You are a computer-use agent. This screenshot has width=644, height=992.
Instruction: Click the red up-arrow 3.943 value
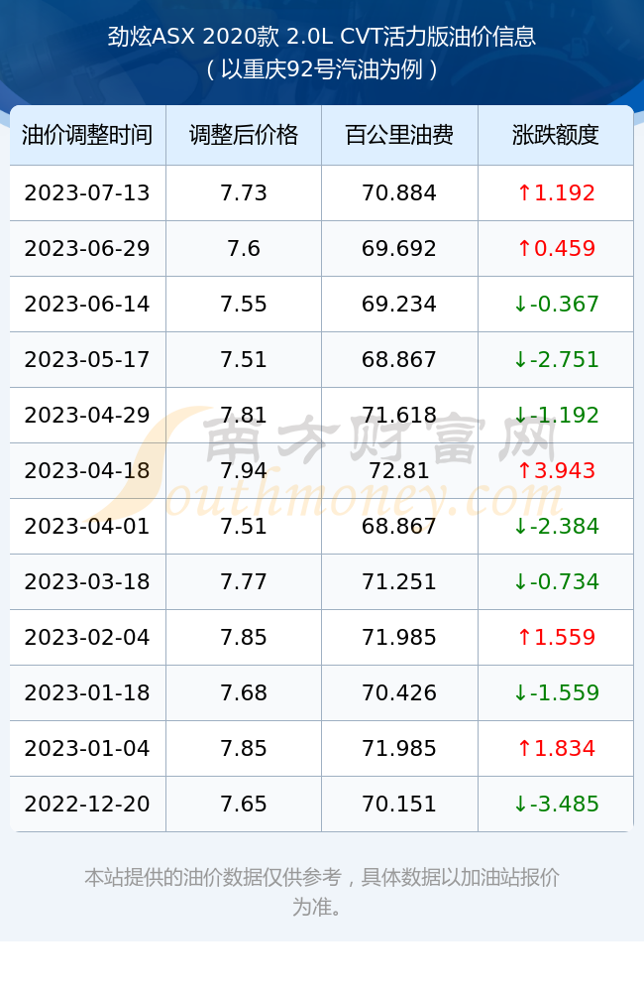pos(556,470)
